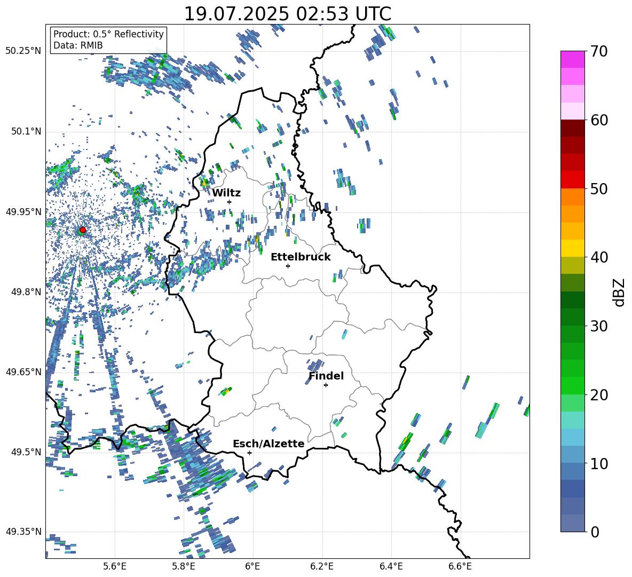Click the light blue colorbar segment between 10 and 20
Screen dimensions: 632x577
click(x=573, y=438)
